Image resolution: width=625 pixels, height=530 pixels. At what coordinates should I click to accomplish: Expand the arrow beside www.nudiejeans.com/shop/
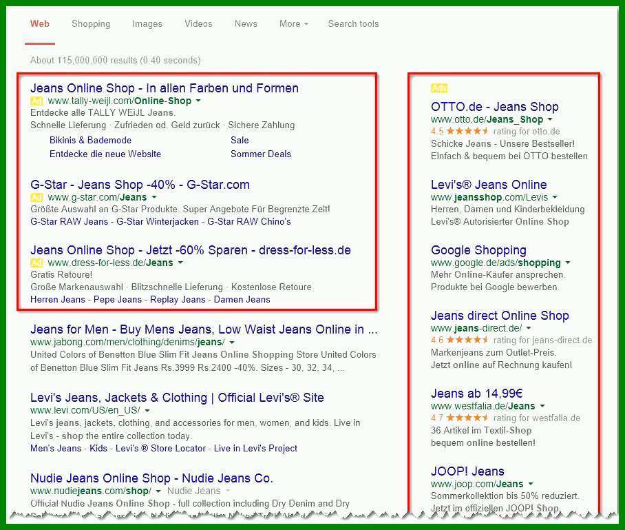[158, 491]
